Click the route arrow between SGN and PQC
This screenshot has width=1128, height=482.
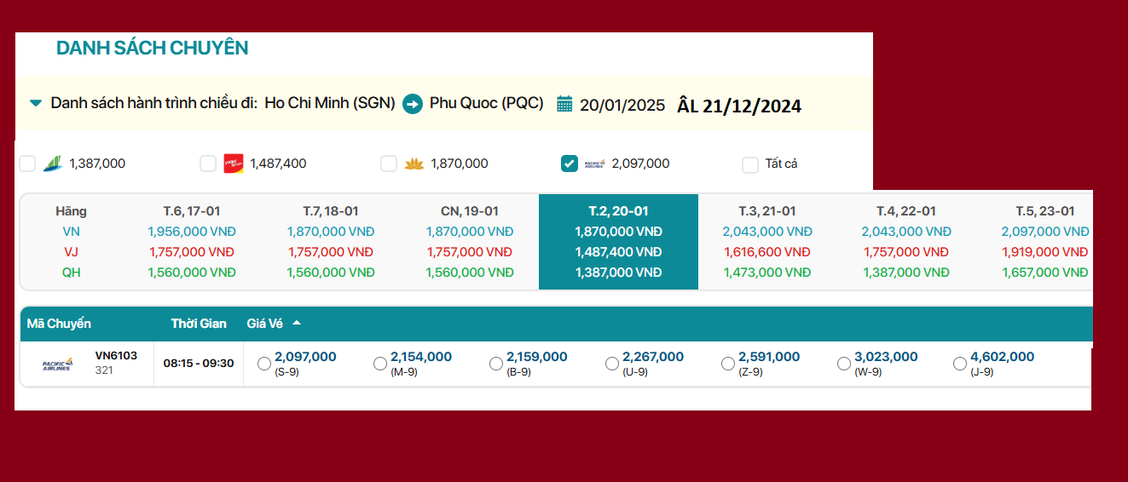click(413, 104)
